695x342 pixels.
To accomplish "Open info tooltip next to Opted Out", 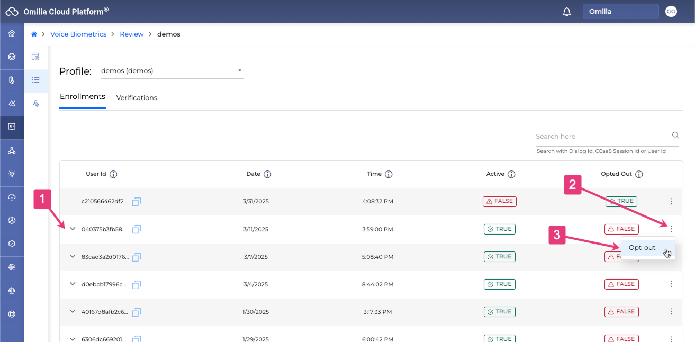I will click(x=639, y=174).
